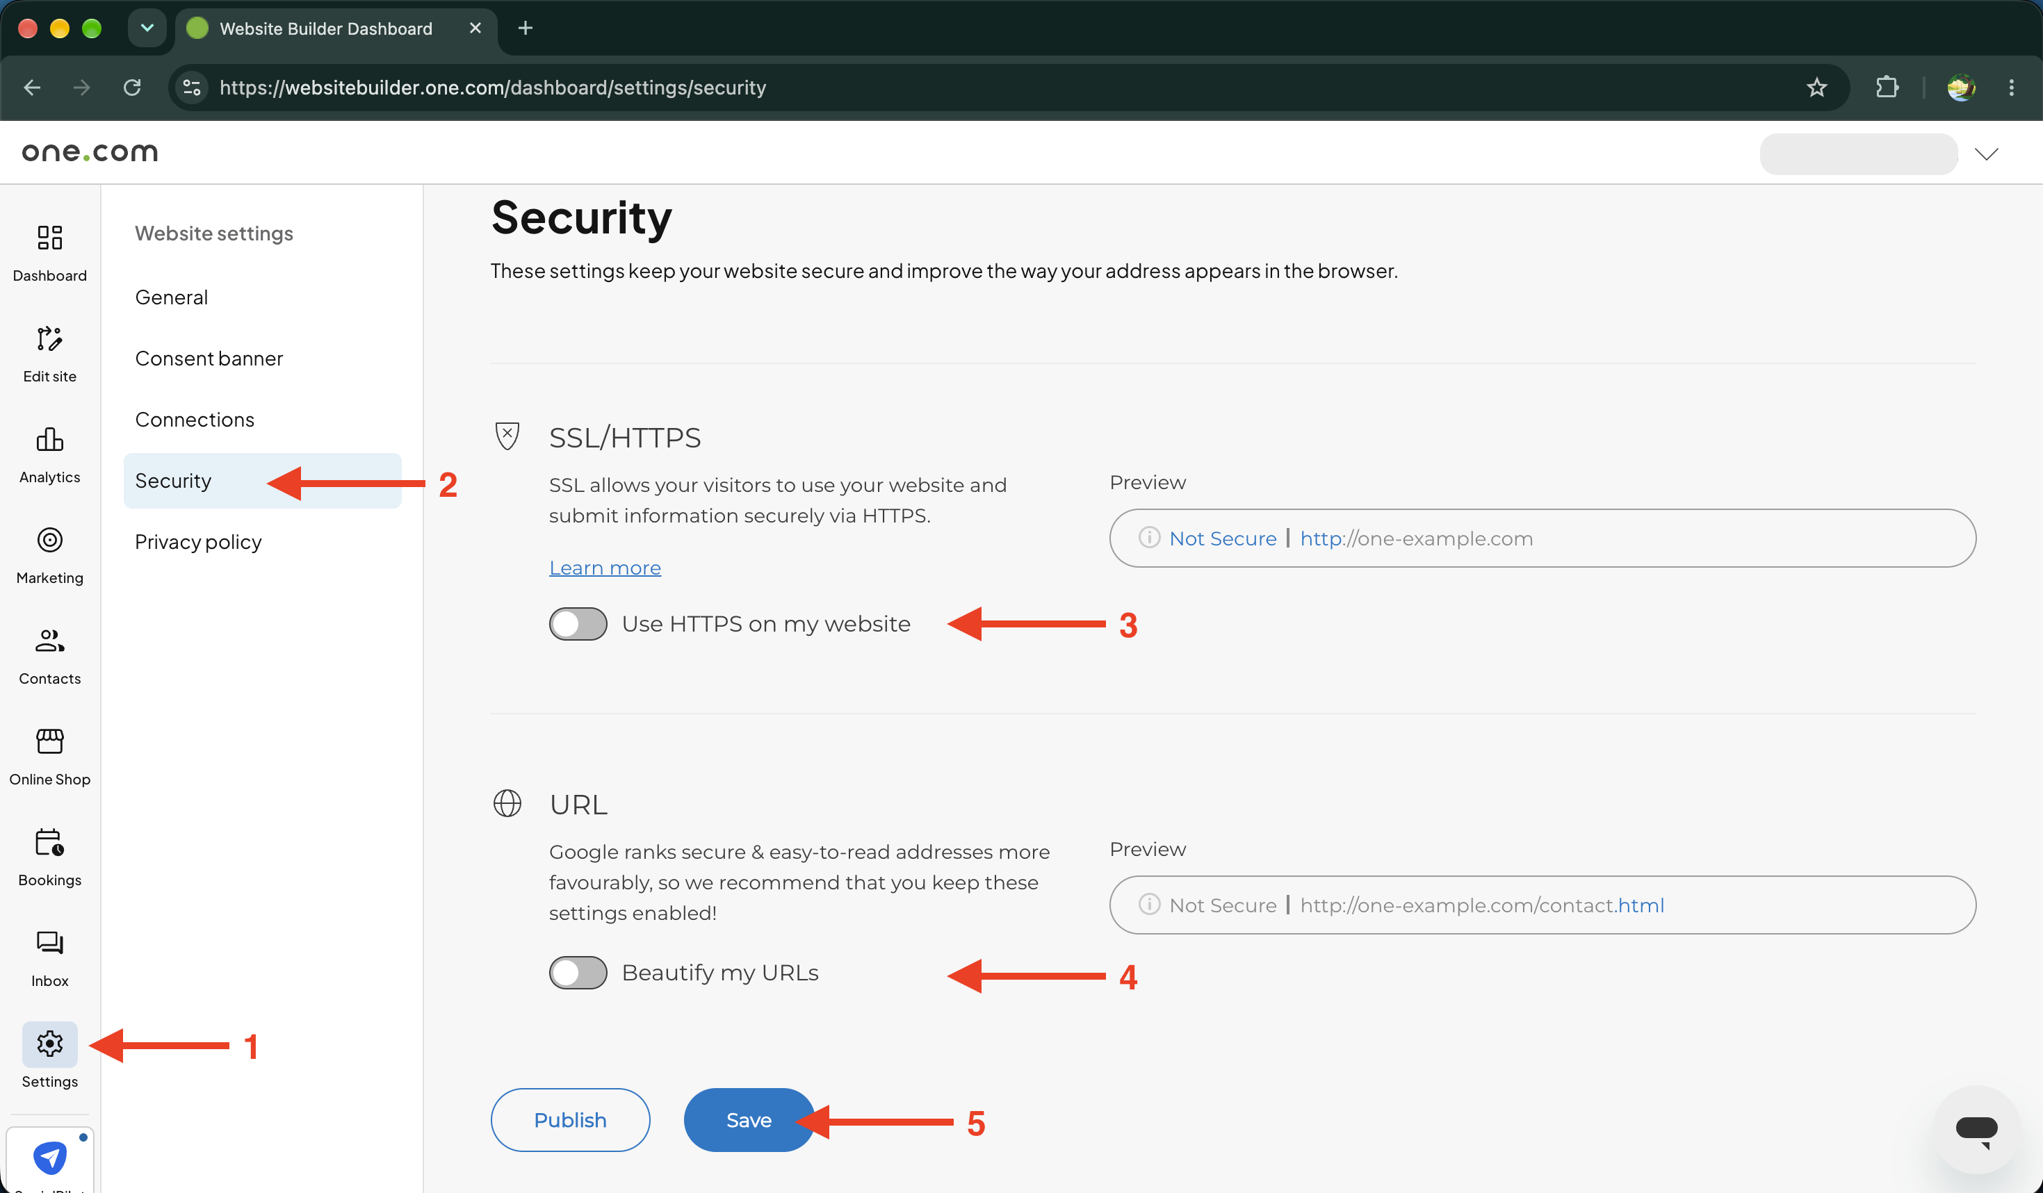2043x1193 pixels.
Task: Open the tab search dropdown arrow
Action: pos(147,28)
